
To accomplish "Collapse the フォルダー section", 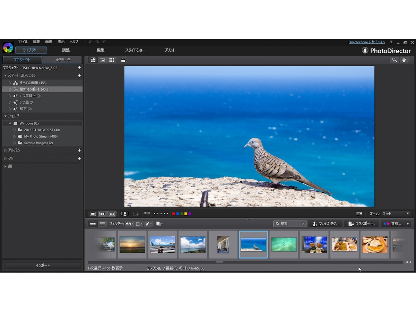I will tap(6, 116).
